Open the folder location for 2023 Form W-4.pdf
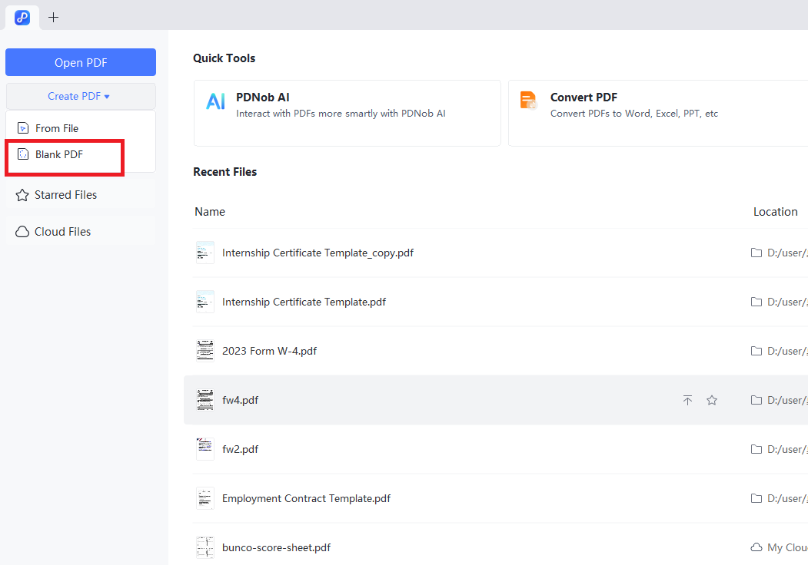This screenshot has width=808, height=565. click(756, 351)
